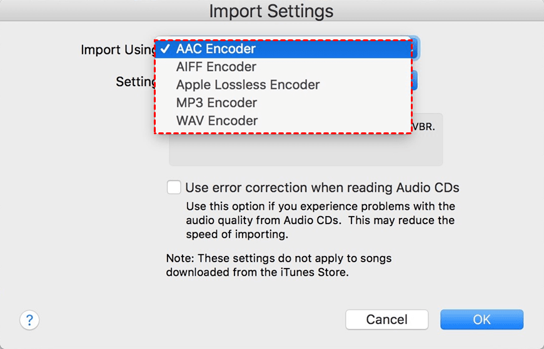Open the Setting popup button arrows
This screenshot has width=544, height=349.
(x=415, y=81)
